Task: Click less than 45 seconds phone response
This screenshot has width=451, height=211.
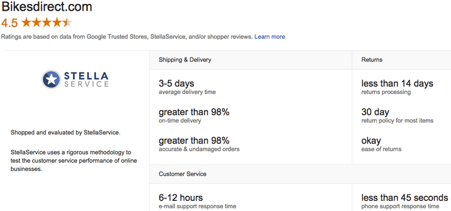Action: (405, 201)
